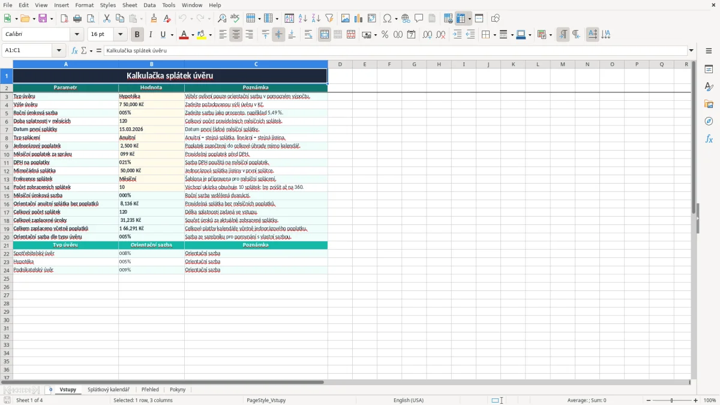Insert a hyperlink with the globe icon
The height and width of the screenshot is (405, 720).
point(406,19)
